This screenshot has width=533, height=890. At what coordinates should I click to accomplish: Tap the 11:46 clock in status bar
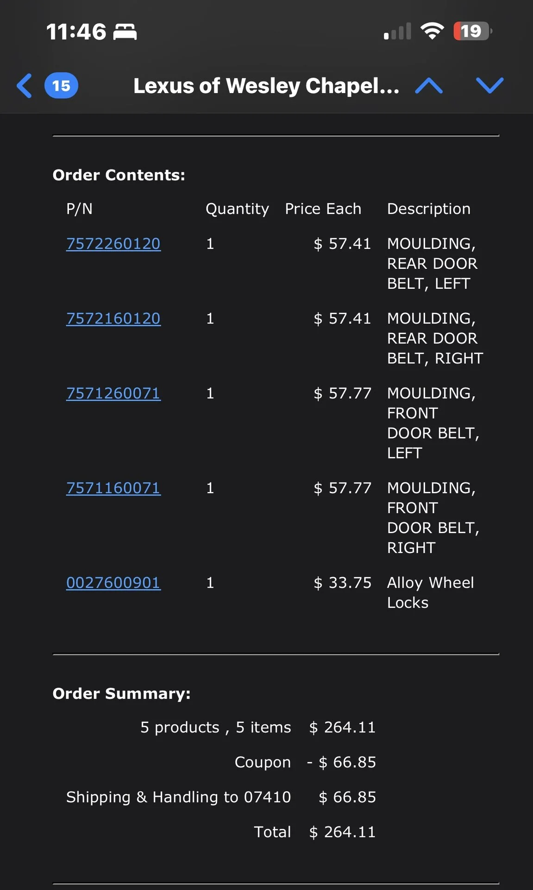(x=76, y=32)
